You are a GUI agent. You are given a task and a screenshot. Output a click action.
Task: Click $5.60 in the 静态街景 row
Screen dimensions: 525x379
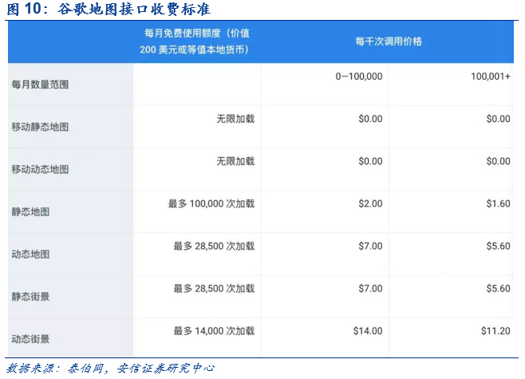pyautogui.click(x=498, y=289)
